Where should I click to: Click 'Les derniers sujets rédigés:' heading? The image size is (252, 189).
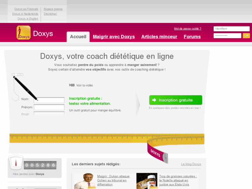[x=96, y=164]
